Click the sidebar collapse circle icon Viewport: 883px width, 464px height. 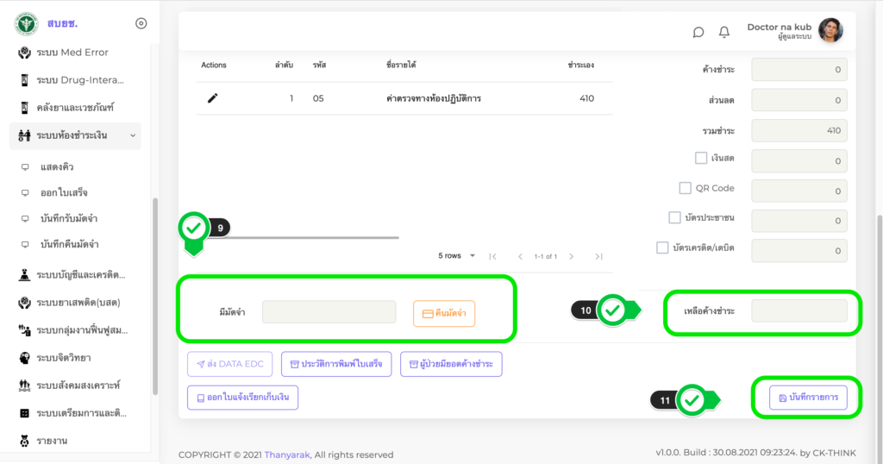tap(141, 23)
